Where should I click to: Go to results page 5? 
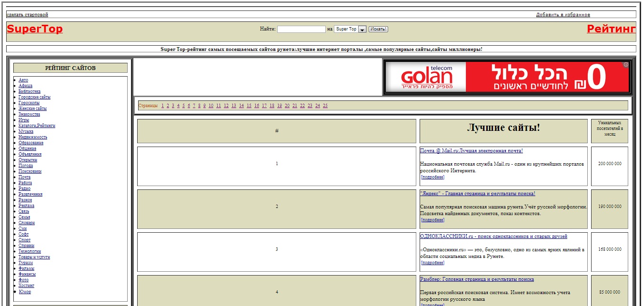tap(183, 106)
